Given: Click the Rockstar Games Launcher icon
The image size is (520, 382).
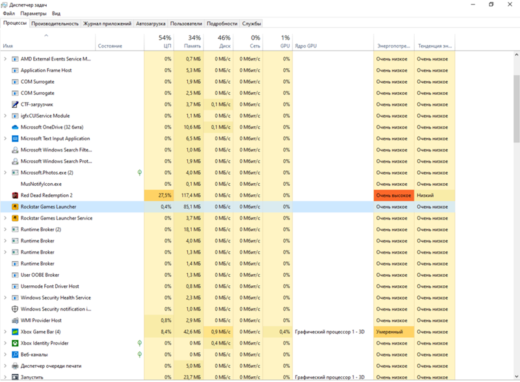Looking at the screenshot, I should [15, 207].
